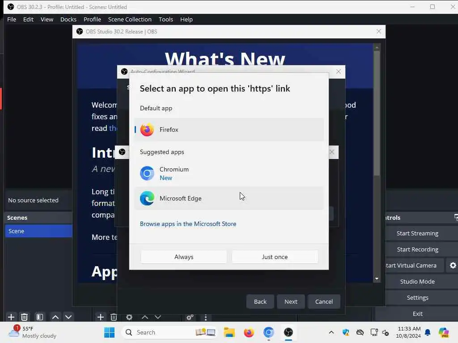Screen dimensions: 458x343
Task: Click Start Recording button
Action: click(417, 249)
